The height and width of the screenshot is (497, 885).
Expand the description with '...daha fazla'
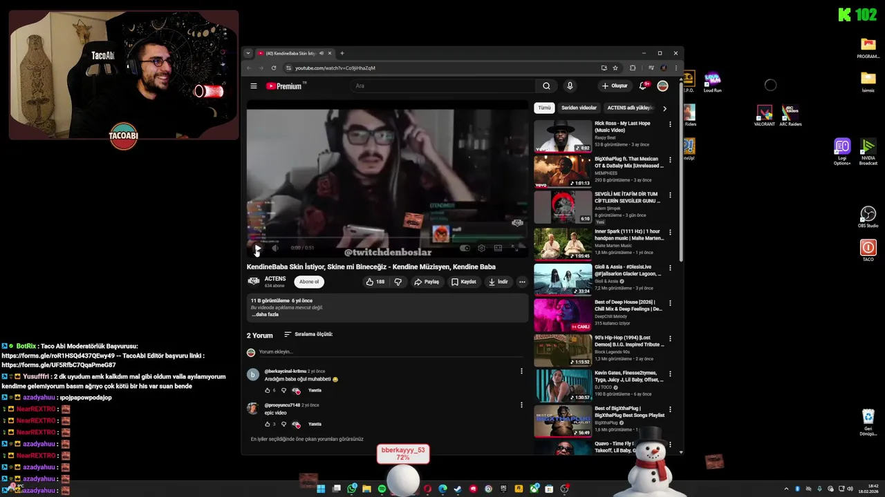pos(265,315)
